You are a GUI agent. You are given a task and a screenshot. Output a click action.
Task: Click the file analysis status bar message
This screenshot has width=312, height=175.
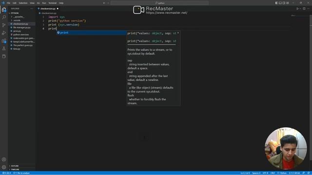coord(21,173)
